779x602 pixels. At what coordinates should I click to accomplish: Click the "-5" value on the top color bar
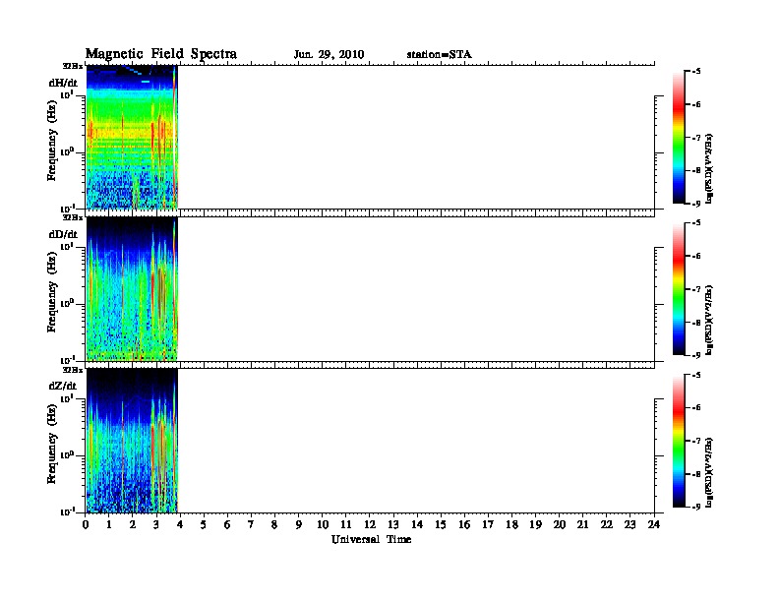point(696,72)
